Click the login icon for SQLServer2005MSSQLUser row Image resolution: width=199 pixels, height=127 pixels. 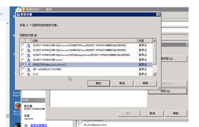click(x=28, y=50)
